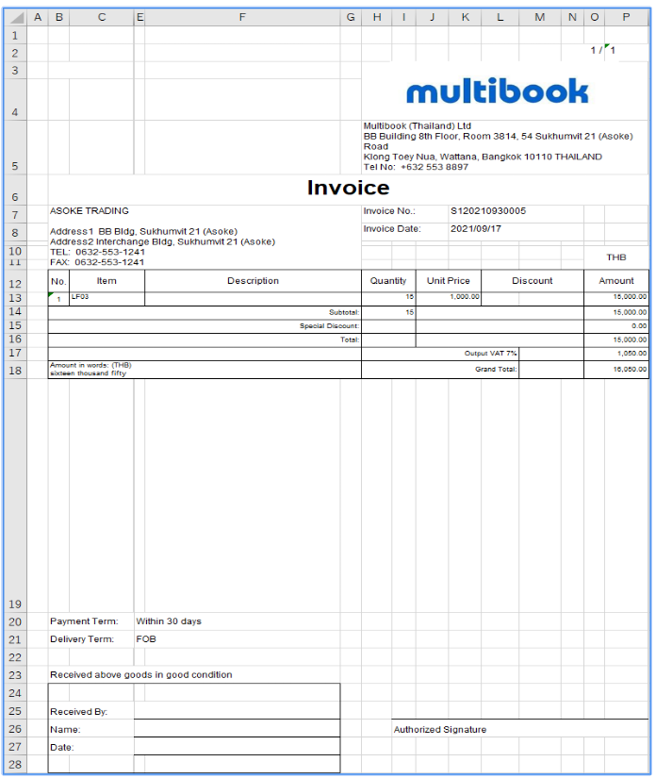
Task: Click the 'Unit Price' heading cell
Action: [x=449, y=281]
